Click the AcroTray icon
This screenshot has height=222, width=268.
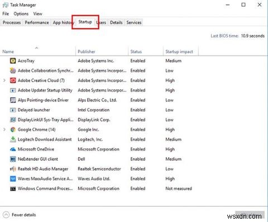tap(13, 61)
